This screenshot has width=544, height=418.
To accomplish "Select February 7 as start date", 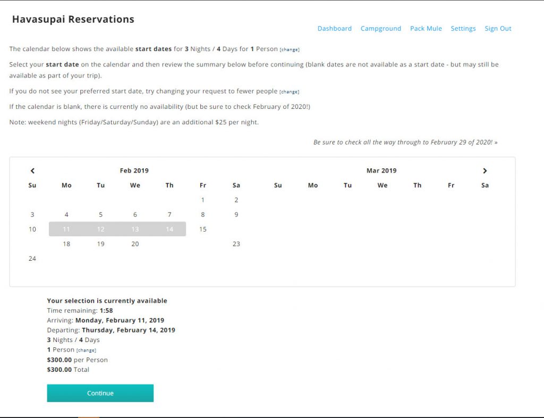I will pyautogui.click(x=169, y=215).
